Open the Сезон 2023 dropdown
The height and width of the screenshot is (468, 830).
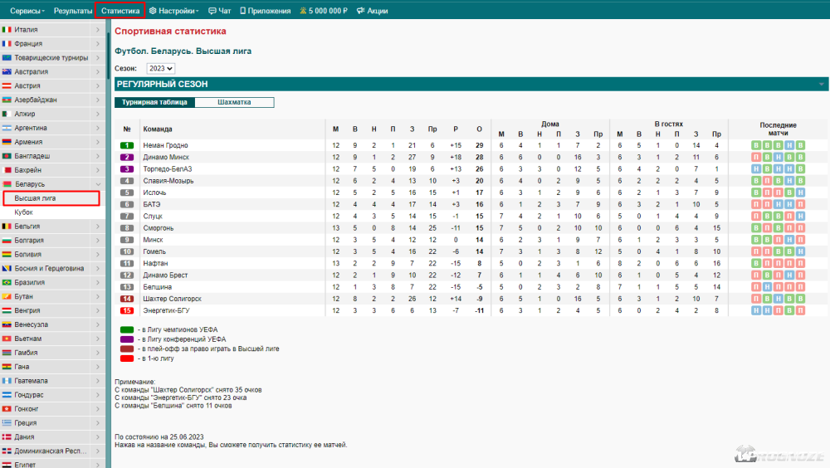(161, 69)
